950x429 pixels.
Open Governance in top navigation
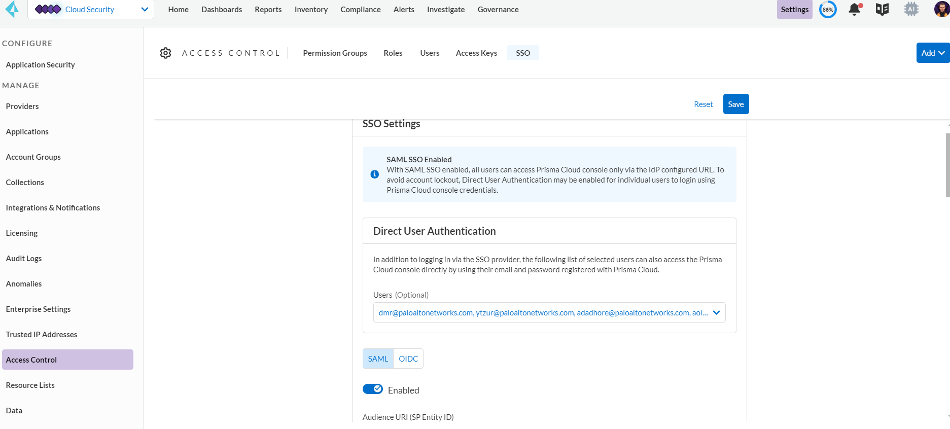tap(498, 9)
